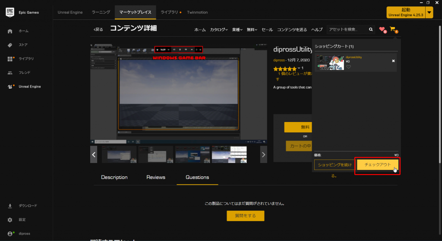Click the ホーム marketplace menu link
Image resolution: width=442 pixels, height=241 pixels.
tap(200, 30)
